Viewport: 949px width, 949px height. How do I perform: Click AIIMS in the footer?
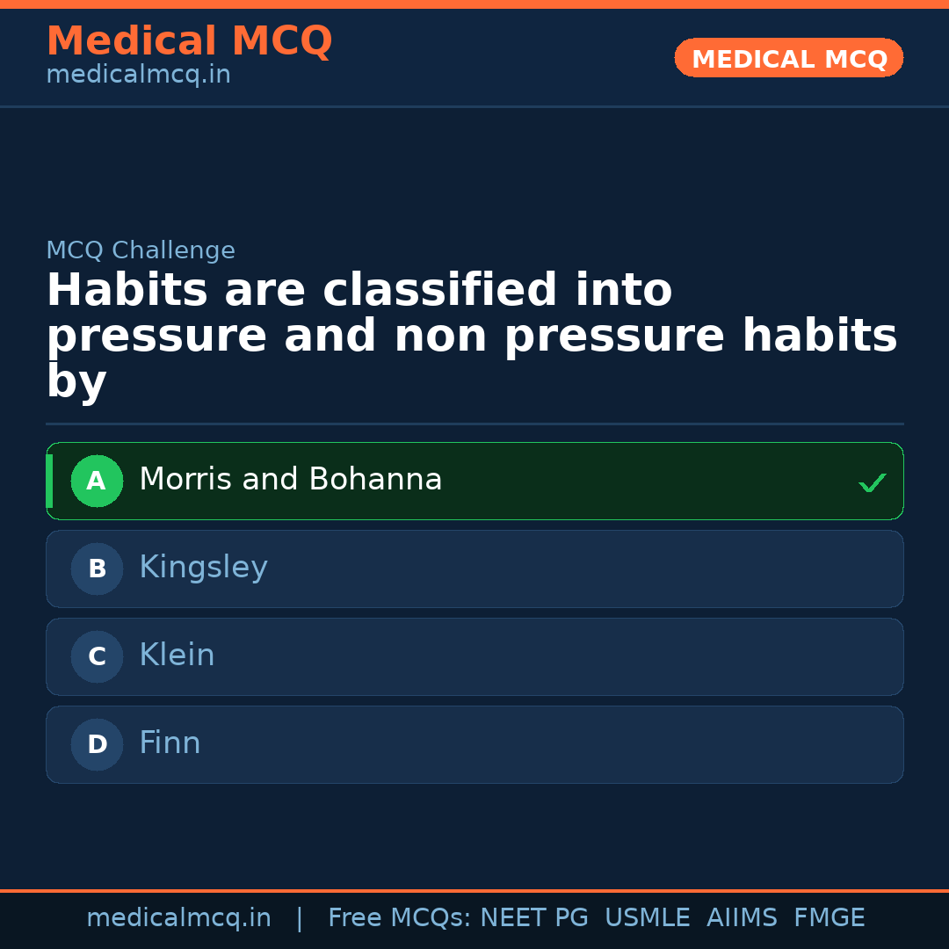click(742, 918)
